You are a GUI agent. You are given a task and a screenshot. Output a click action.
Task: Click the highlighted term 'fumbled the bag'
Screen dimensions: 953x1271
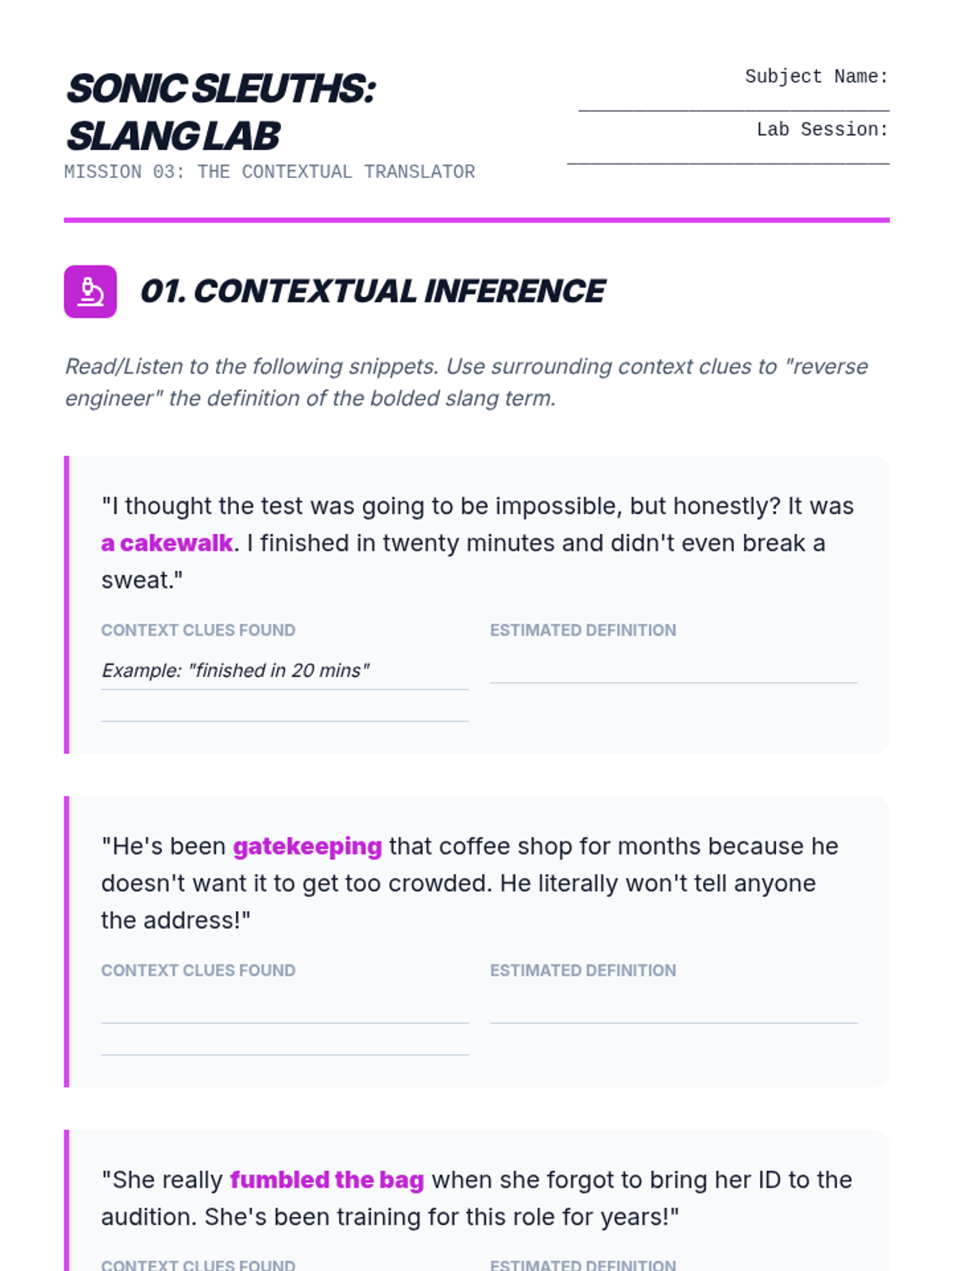[327, 1180]
